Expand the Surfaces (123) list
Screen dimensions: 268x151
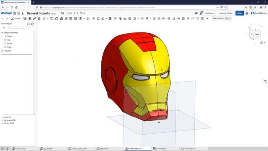point(2,120)
